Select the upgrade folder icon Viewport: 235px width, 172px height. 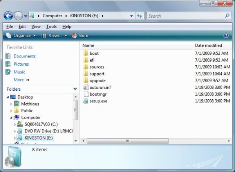[x=86, y=81]
